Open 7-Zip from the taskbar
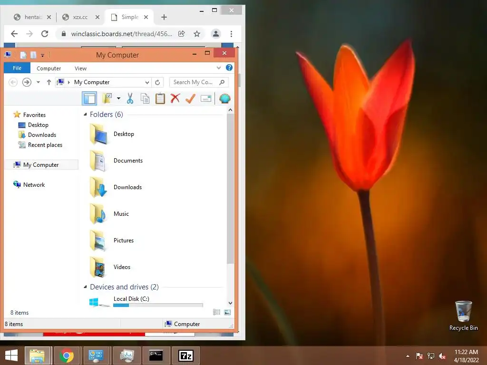 point(186,355)
